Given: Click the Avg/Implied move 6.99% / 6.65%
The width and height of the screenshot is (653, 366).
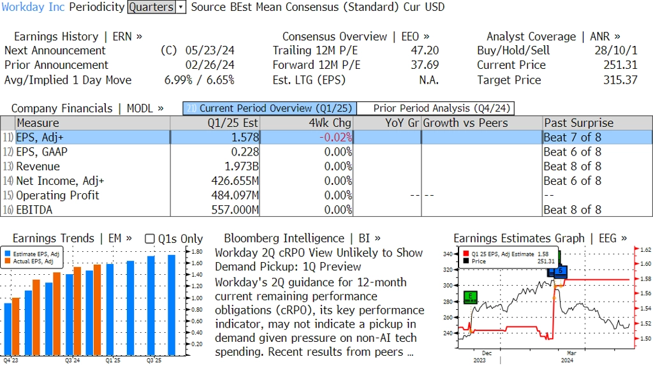Looking at the screenshot, I should (x=199, y=80).
